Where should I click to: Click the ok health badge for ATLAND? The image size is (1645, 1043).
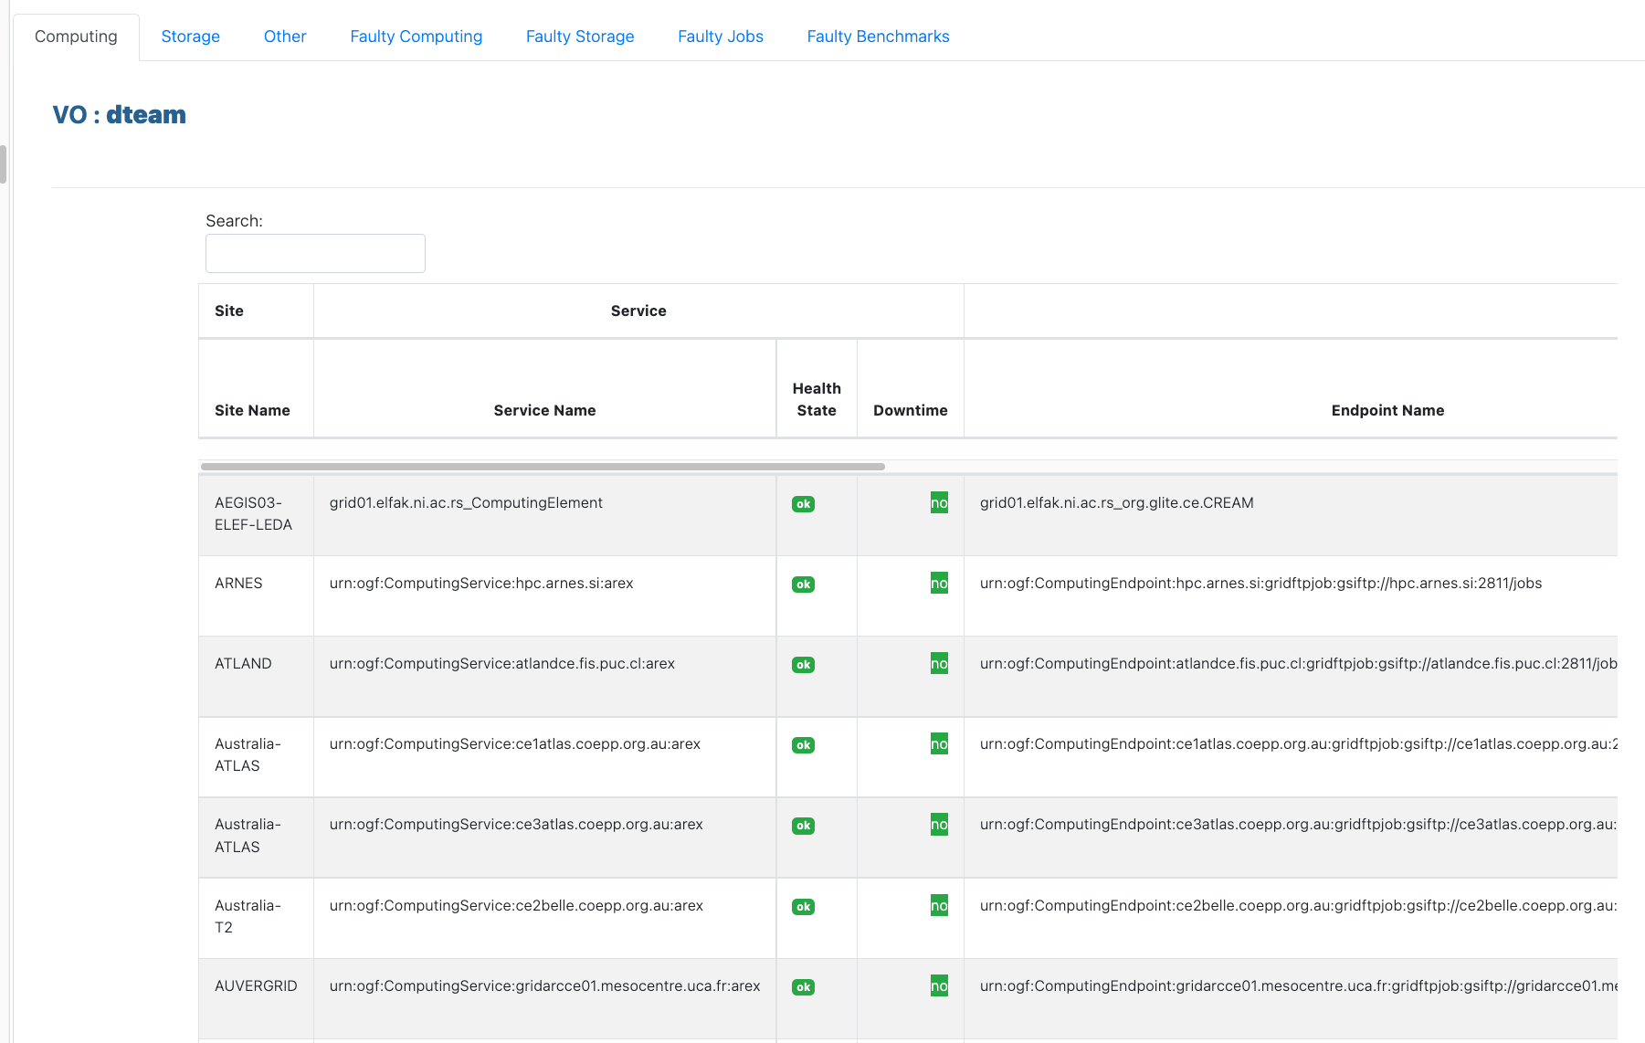803,665
